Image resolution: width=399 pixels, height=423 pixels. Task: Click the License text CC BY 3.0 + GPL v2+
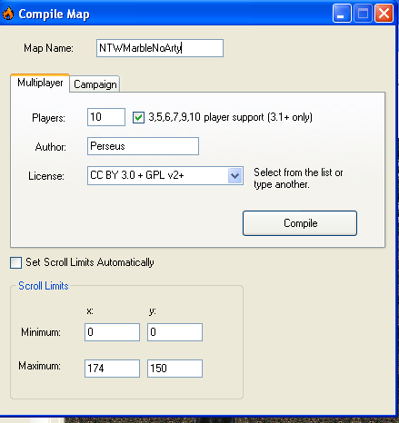(137, 175)
